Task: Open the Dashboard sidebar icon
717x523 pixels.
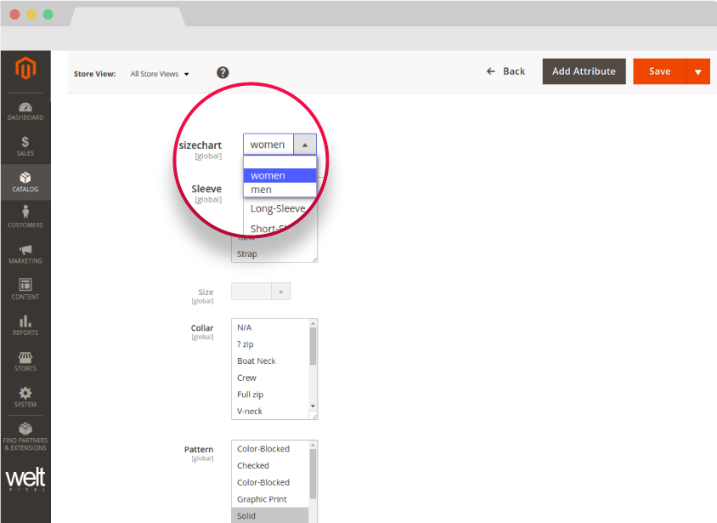Action: click(25, 111)
